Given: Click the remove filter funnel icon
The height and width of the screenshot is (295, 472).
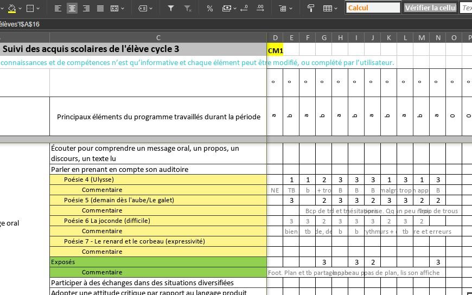Looking at the screenshot, I should (x=188, y=9).
